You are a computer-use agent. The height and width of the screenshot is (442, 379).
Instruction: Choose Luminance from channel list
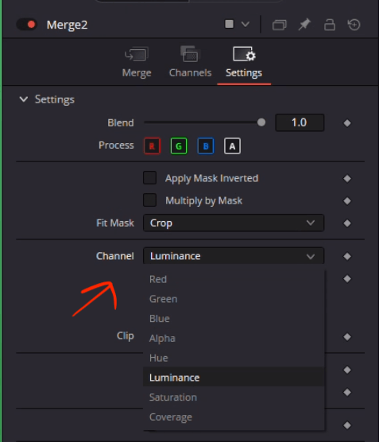[x=234, y=377]
